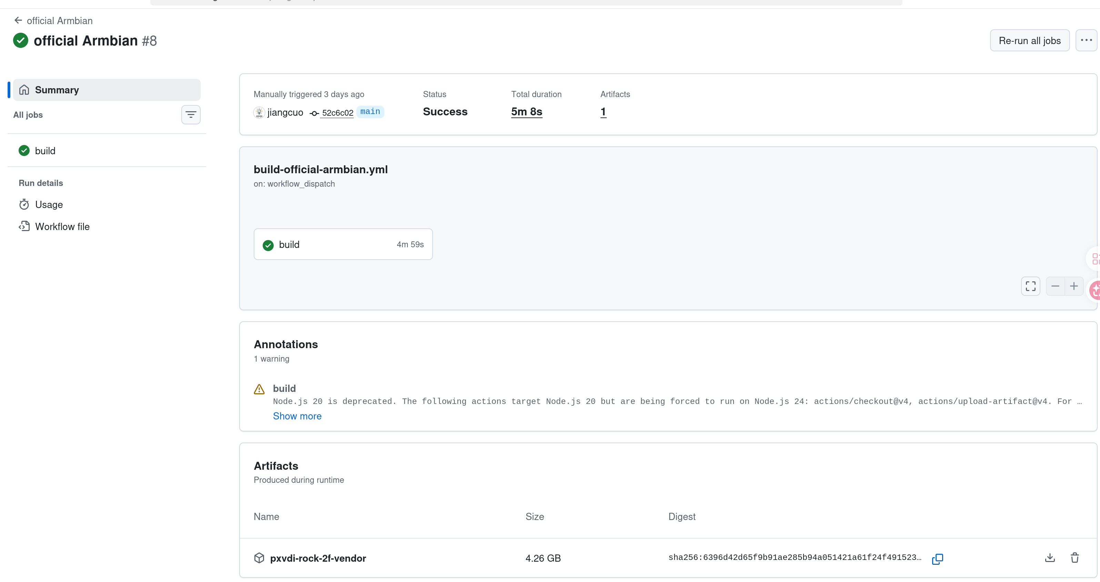Zoom out the workflow graph
The width and height of the screenshot is (1100, 582).
point(1055,286)
